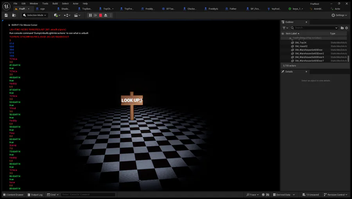Open the Blueprints toolbar dropdown
Viewport: 352px width, 199px height.
point(67,15)
